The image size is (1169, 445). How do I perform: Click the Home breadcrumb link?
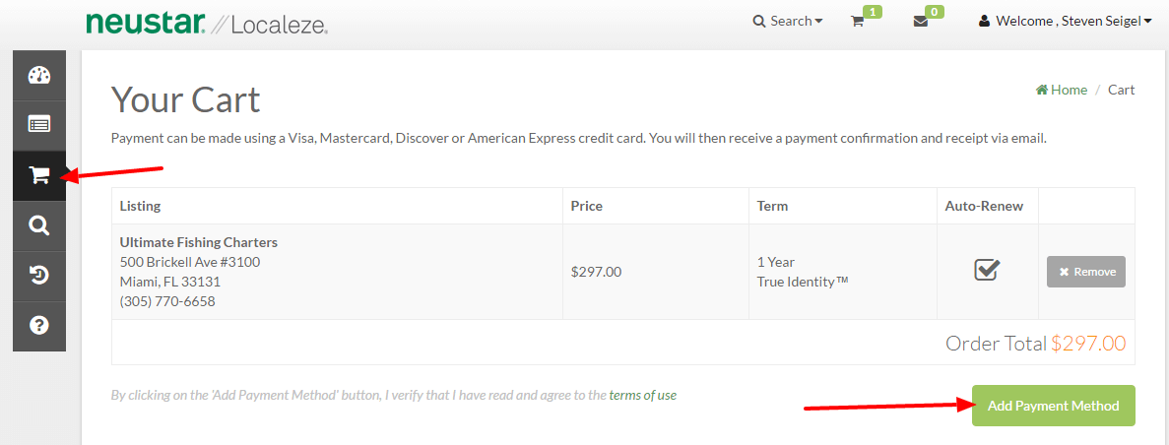click(x=1062, y=90)
